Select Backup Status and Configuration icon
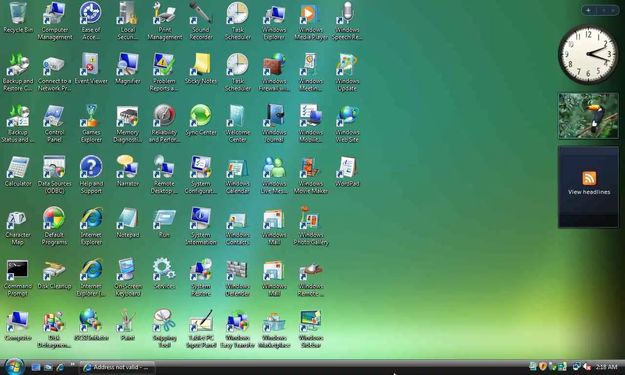The image size is (625, 375). (18, 124)
